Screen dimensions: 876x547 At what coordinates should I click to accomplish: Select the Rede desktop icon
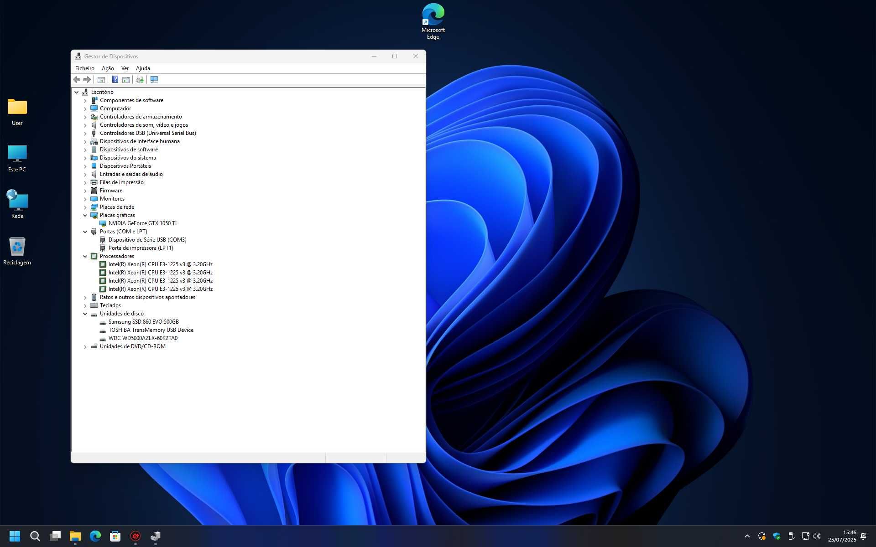point(17,204)
